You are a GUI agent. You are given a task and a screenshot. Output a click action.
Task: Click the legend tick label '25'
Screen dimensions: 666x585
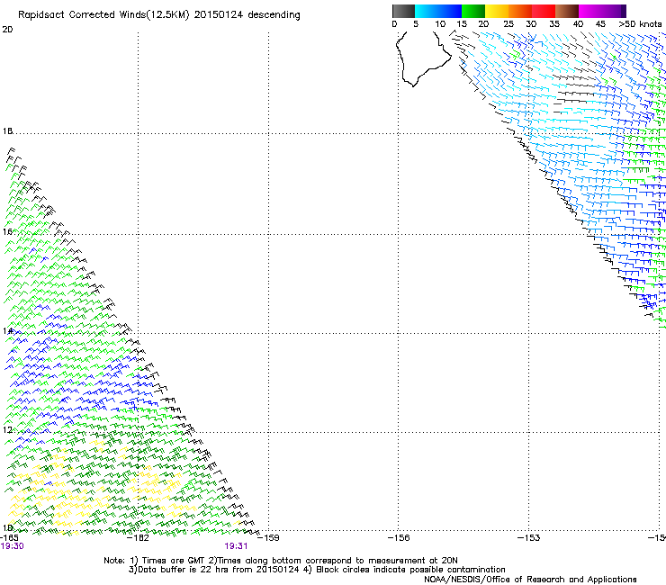coord(508,23)
